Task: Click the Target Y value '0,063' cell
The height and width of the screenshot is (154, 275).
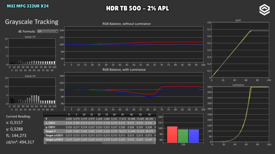Action: 76,131
